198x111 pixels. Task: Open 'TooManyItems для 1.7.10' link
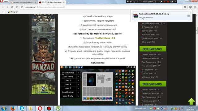coord(152,38)
